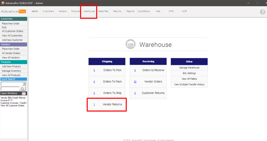
Task: Click the Shipping column header
Action: coord(107,62)
